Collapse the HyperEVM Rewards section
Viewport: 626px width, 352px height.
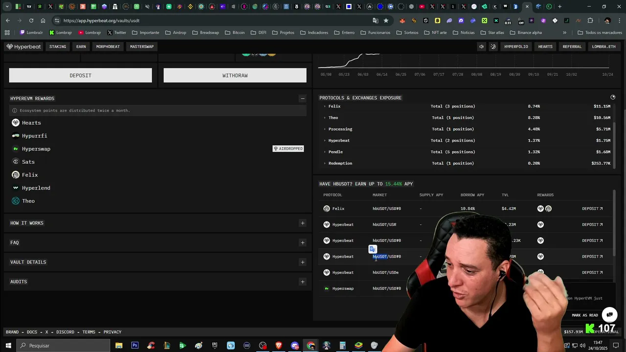(x=302, y=98)
